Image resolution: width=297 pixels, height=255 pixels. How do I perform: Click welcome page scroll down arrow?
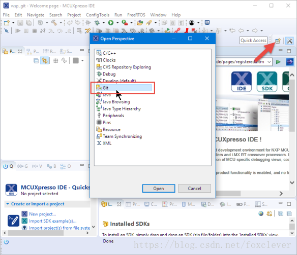click(292, 183)
